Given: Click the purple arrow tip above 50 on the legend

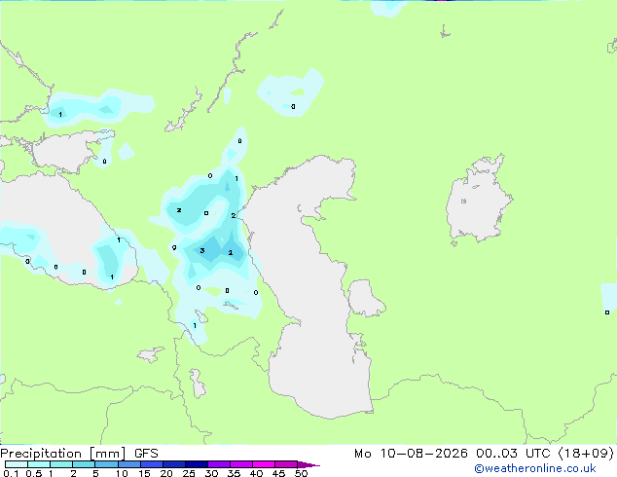Looking at the screenshot, I should tap(308, 464).
